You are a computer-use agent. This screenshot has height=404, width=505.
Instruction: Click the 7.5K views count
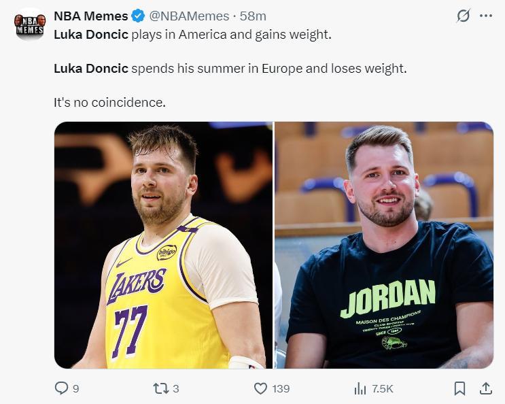pyautogui.click(x=382, y=388)
